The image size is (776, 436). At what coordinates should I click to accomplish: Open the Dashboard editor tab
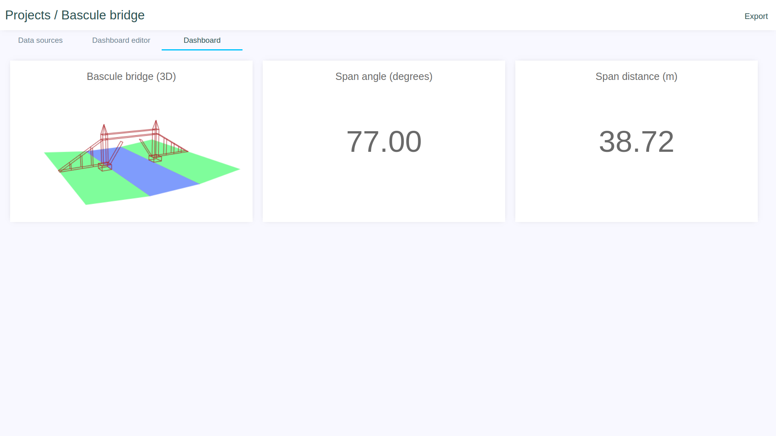click(x=121, y=40)
